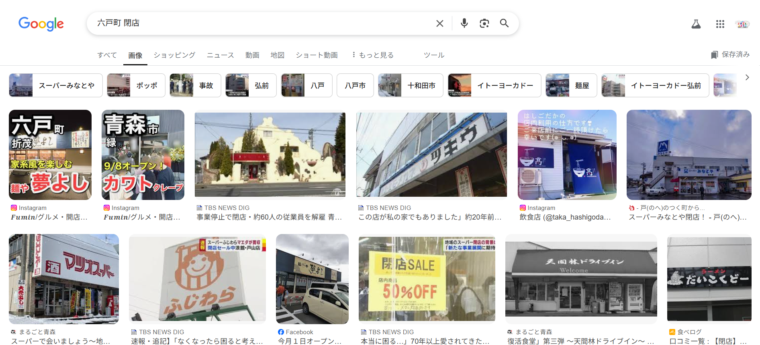Open blue noren curtain shop image
The image size is (760, 345).
[567, 155]
